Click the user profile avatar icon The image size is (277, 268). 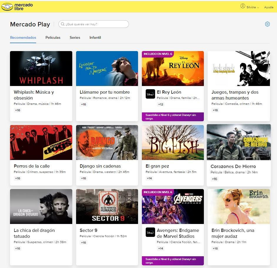[x=243, y=6]
